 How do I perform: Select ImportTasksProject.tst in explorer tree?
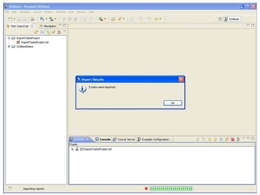pyautogui.click(x=35, y=42)
